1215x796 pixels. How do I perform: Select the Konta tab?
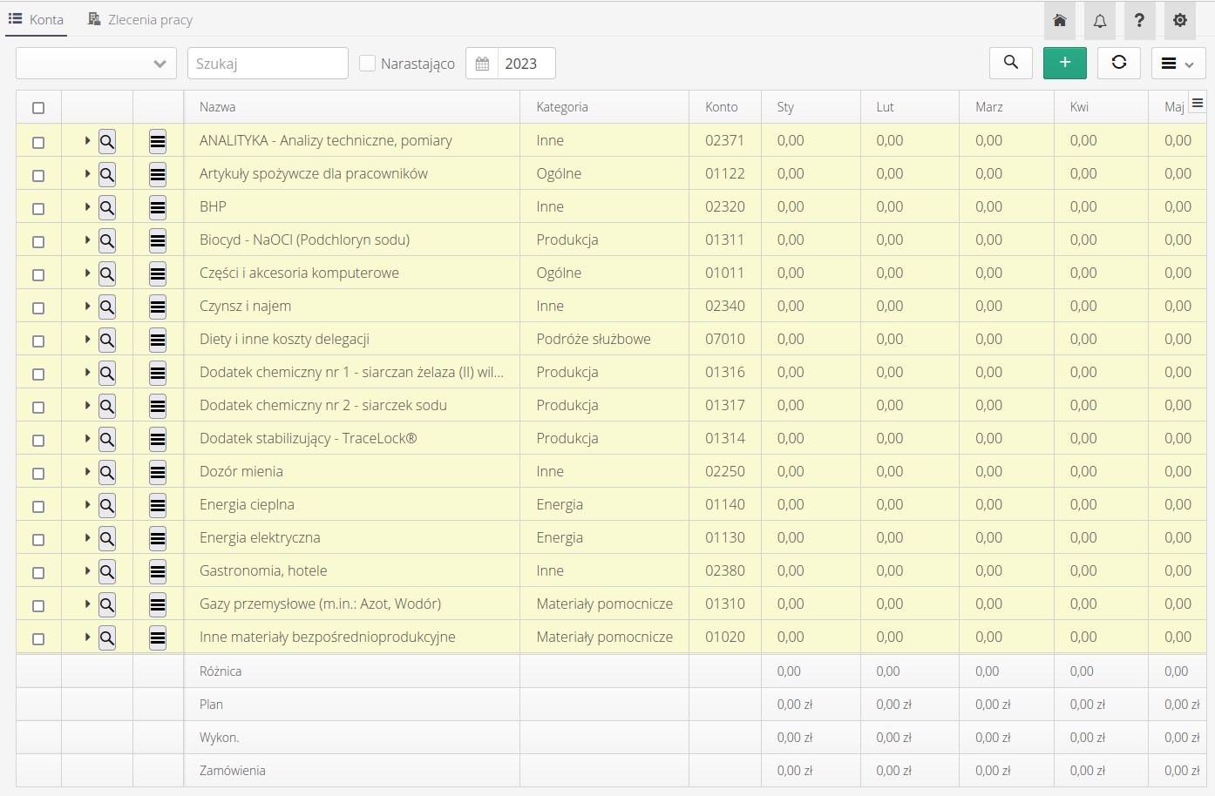36,19
